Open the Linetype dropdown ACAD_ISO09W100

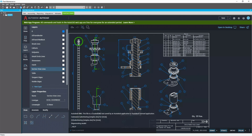point(56,100)
